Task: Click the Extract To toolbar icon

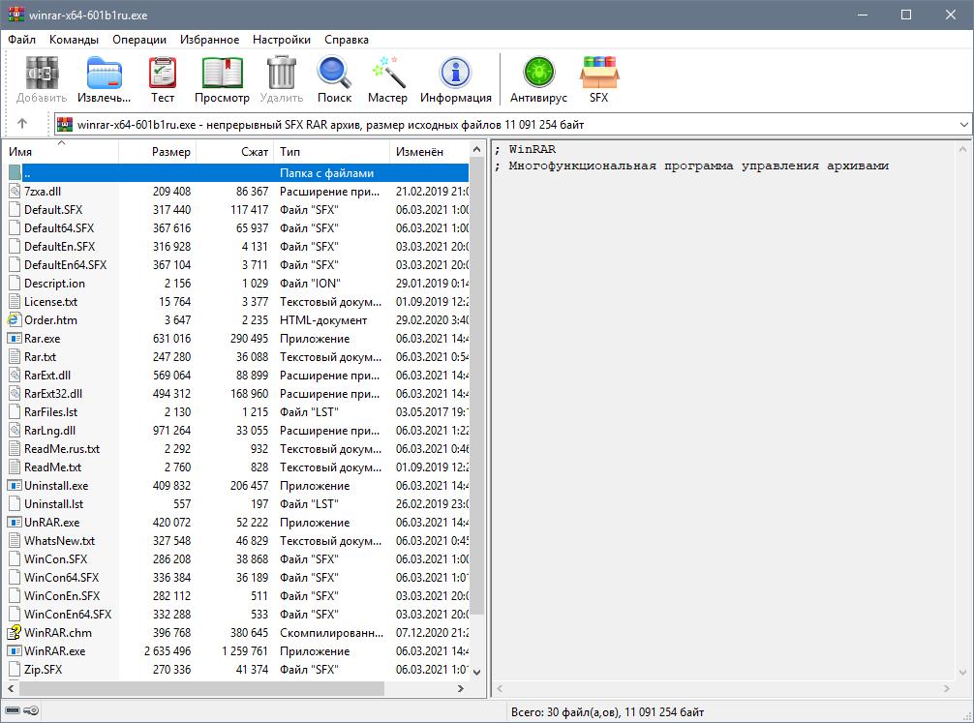Action: tap(104, 79)
